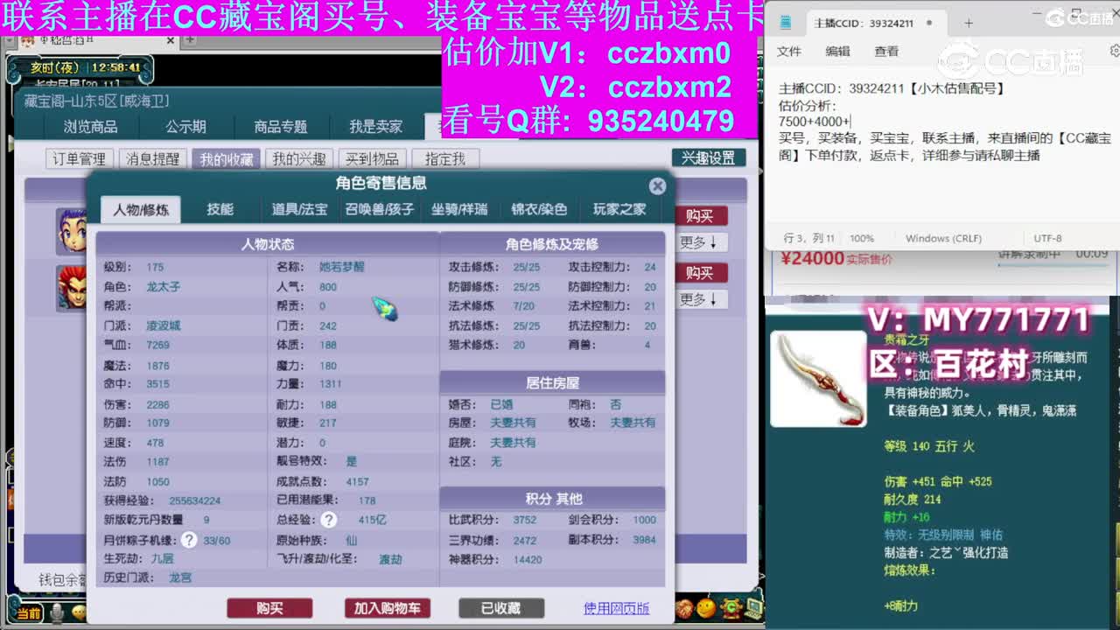
Task: Open the help question mark beside 总经验
Action: point(329,520)
